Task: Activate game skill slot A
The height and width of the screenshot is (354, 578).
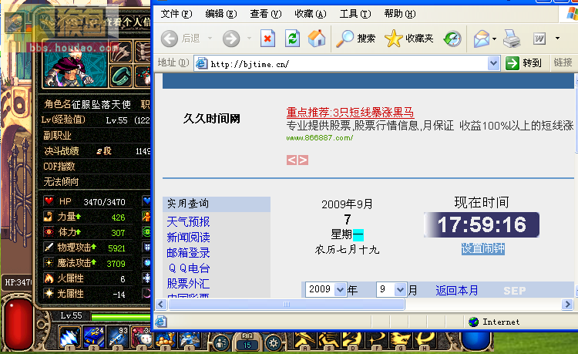Action: pyautogui.click(x=305, y=341)
